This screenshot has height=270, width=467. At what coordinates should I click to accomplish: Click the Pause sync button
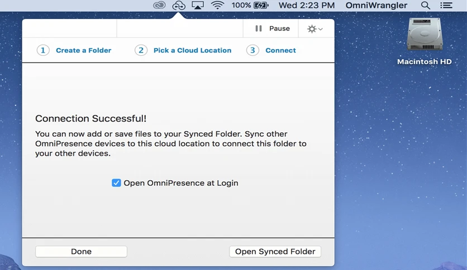(271, 28)
